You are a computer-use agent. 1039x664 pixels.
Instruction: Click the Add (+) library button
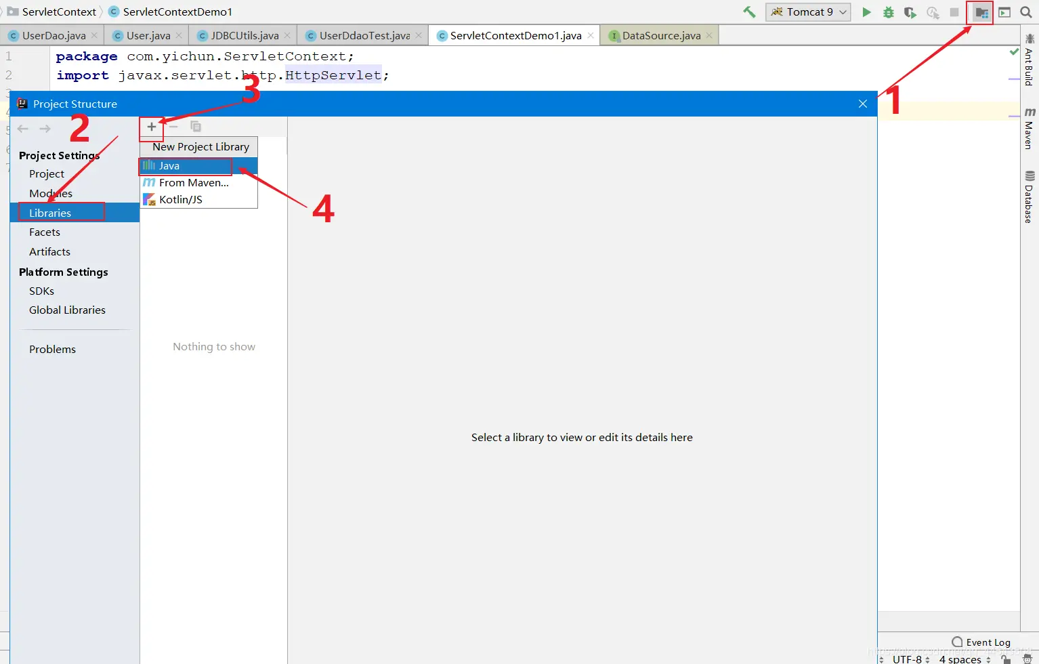pyautogui.click(x=152, y=127)
